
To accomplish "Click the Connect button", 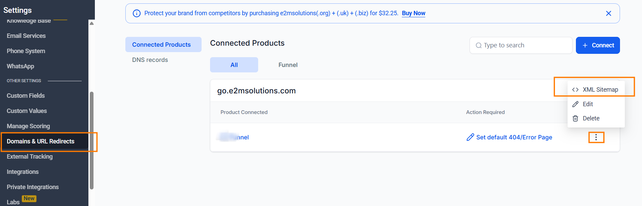I will click(x=598, y=45).
